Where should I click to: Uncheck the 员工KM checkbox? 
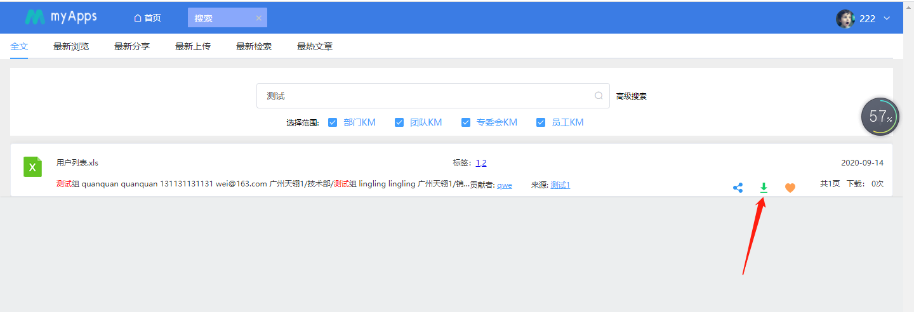tap(541, 122)
